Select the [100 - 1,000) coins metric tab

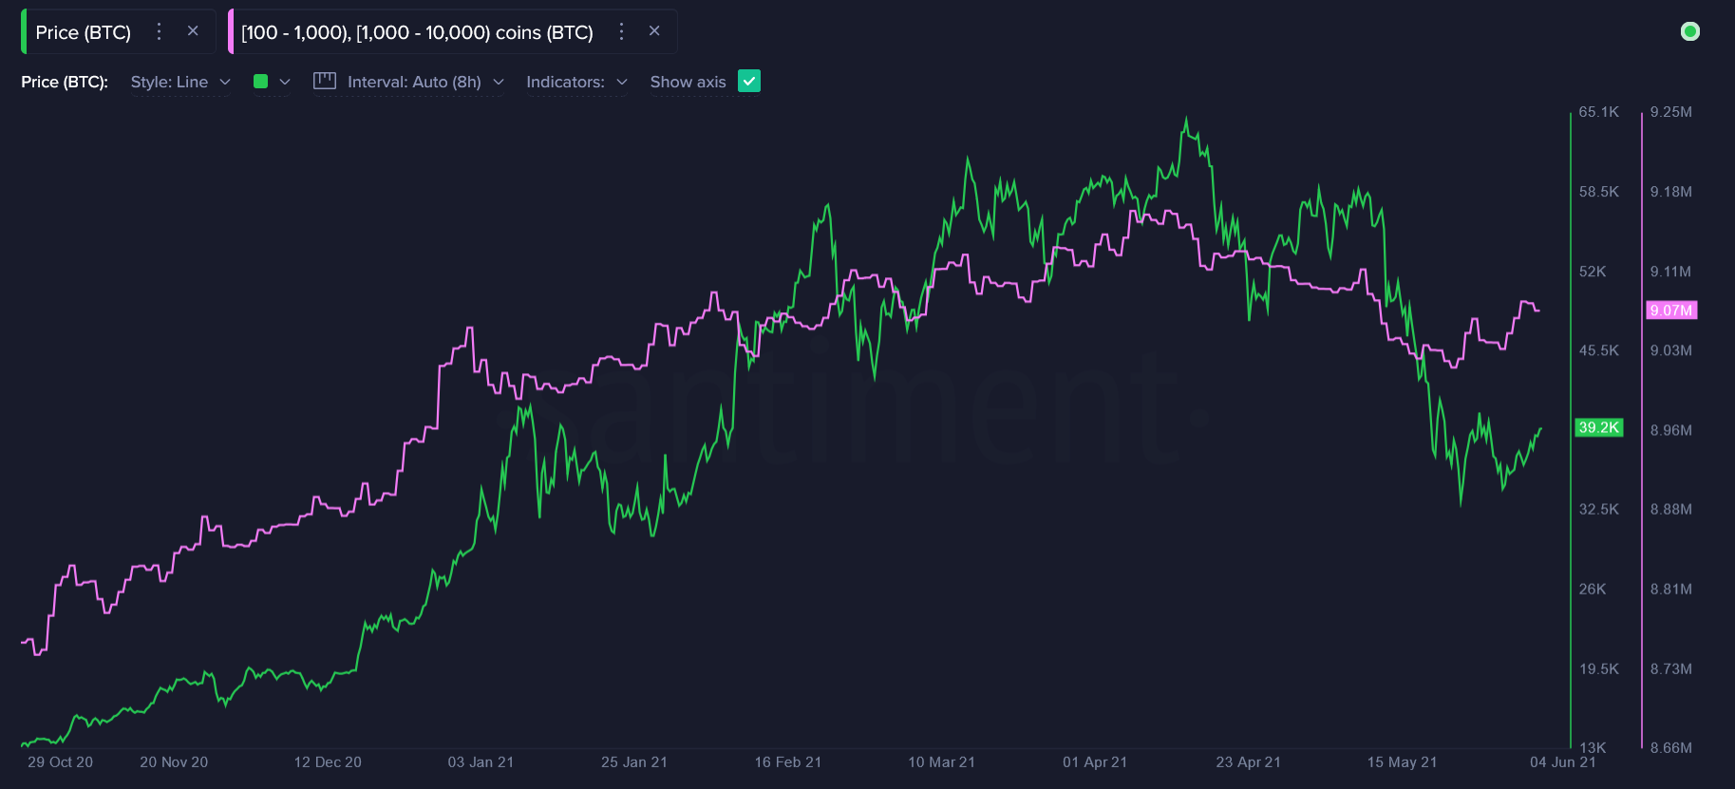(x=417, y=32)
